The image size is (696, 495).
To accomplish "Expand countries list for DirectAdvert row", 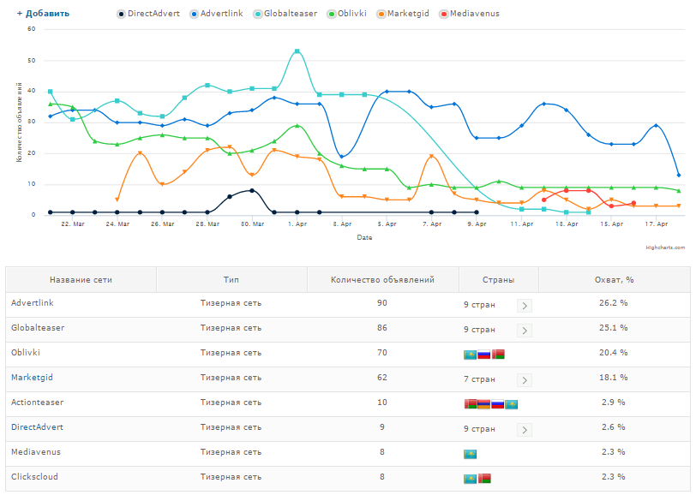I will (525, 430).
